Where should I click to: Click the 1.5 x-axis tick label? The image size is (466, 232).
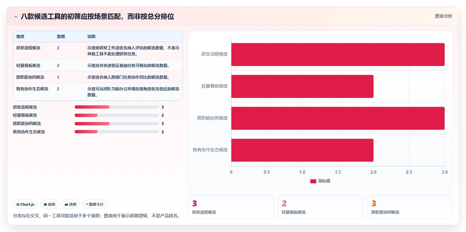(x=338, y=172)
